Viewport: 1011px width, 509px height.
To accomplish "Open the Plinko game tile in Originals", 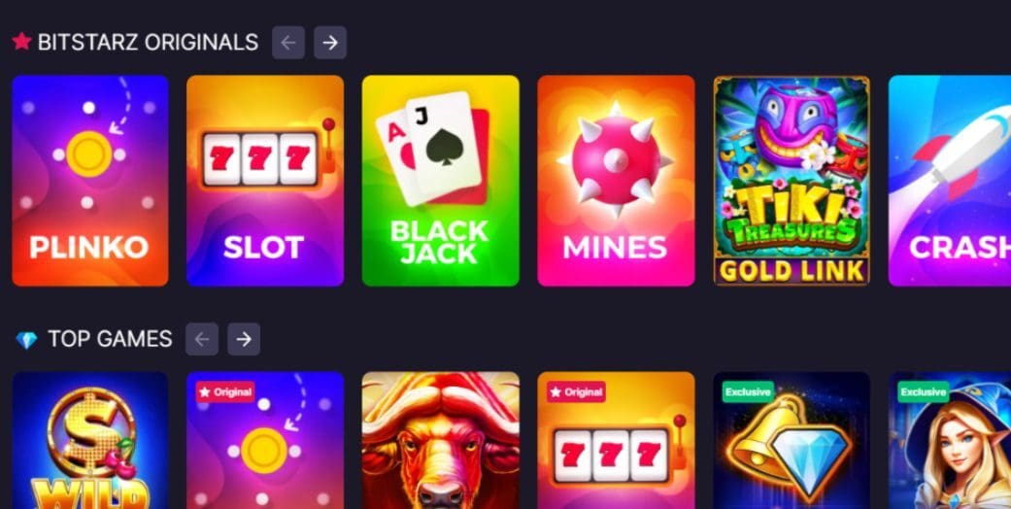I will 90,181.
